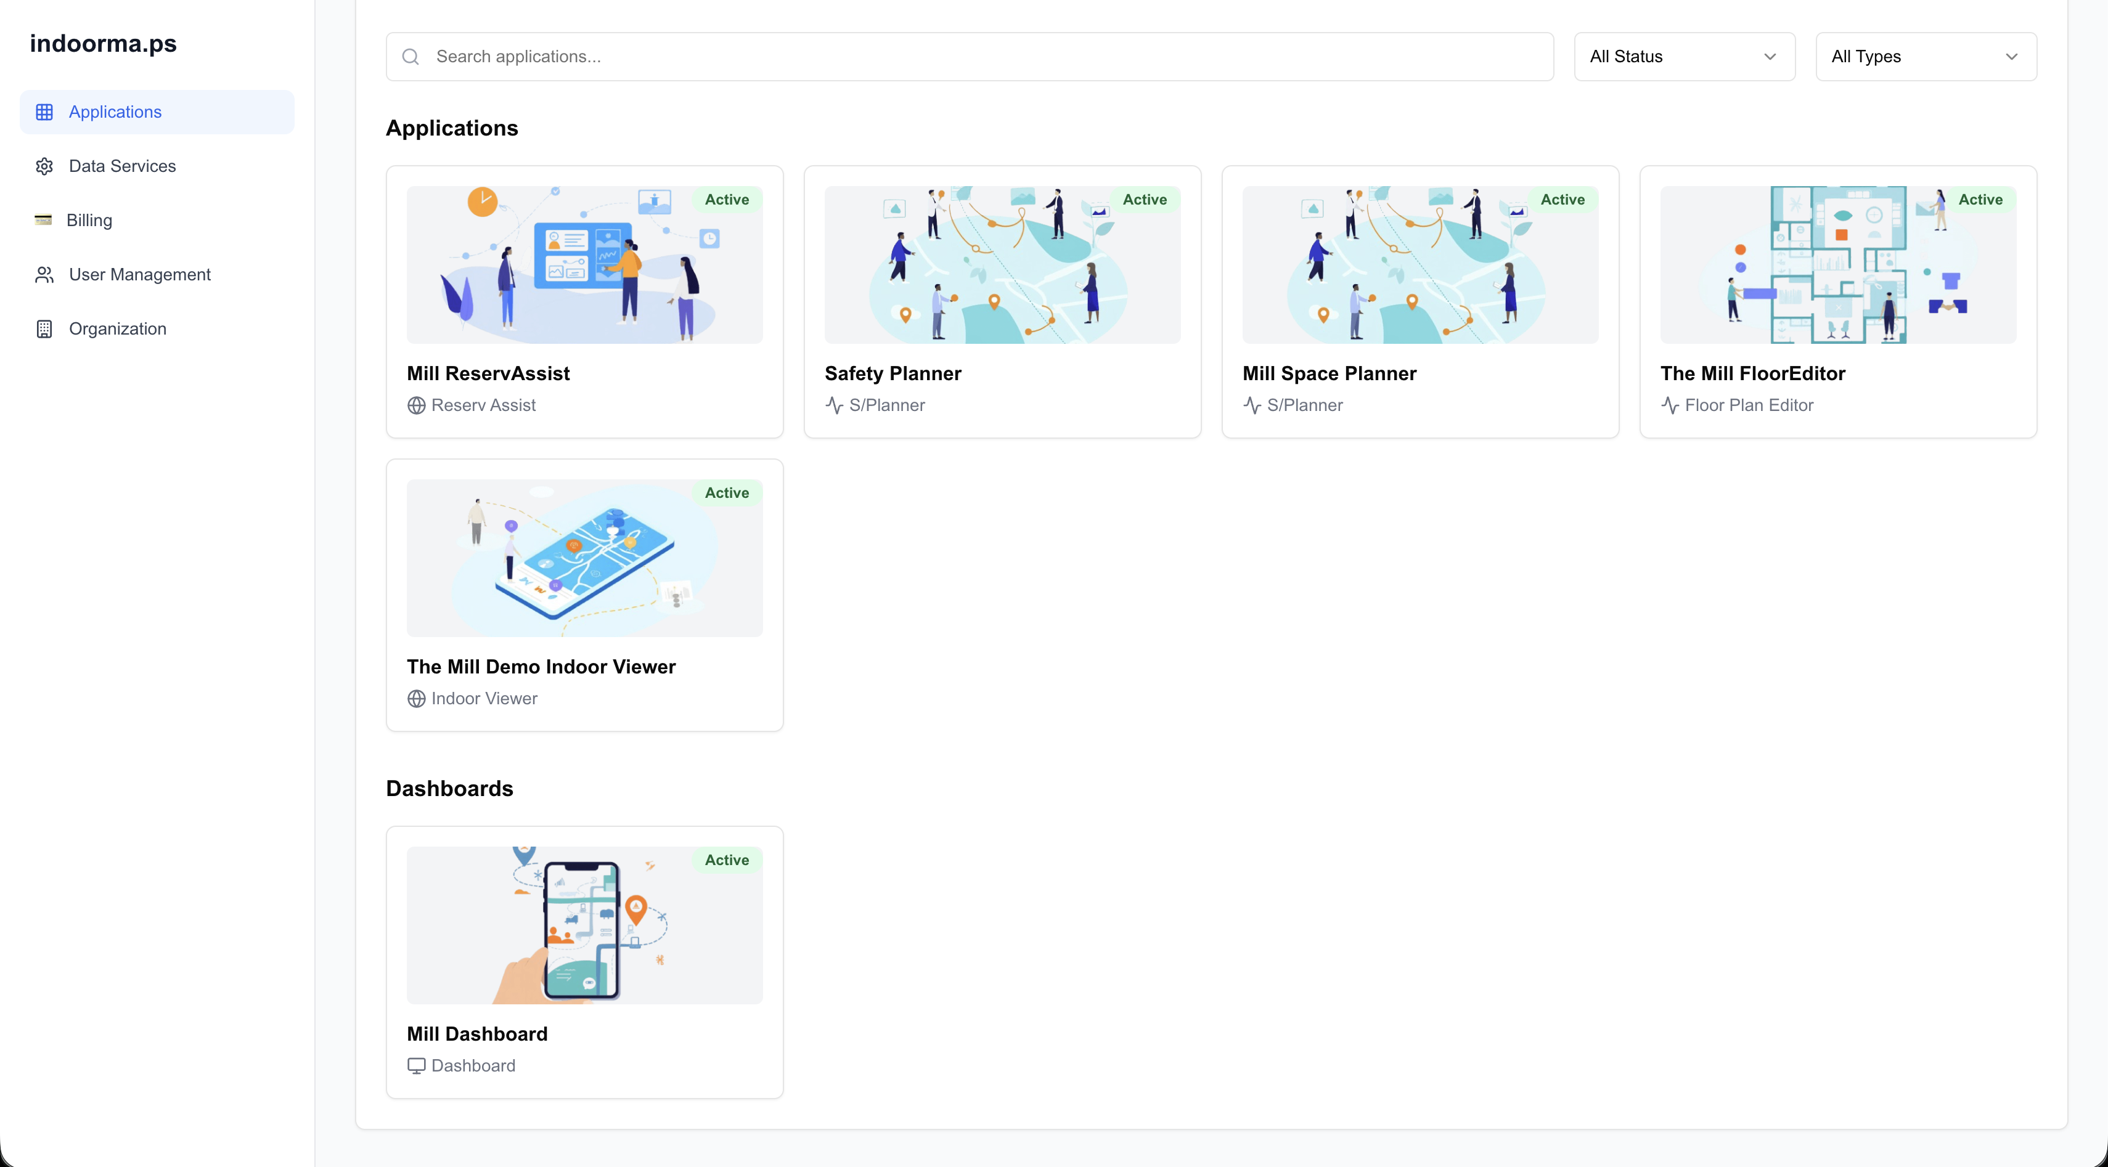Click Active badge on The Mill FloorEditor

coord(1980,200)
